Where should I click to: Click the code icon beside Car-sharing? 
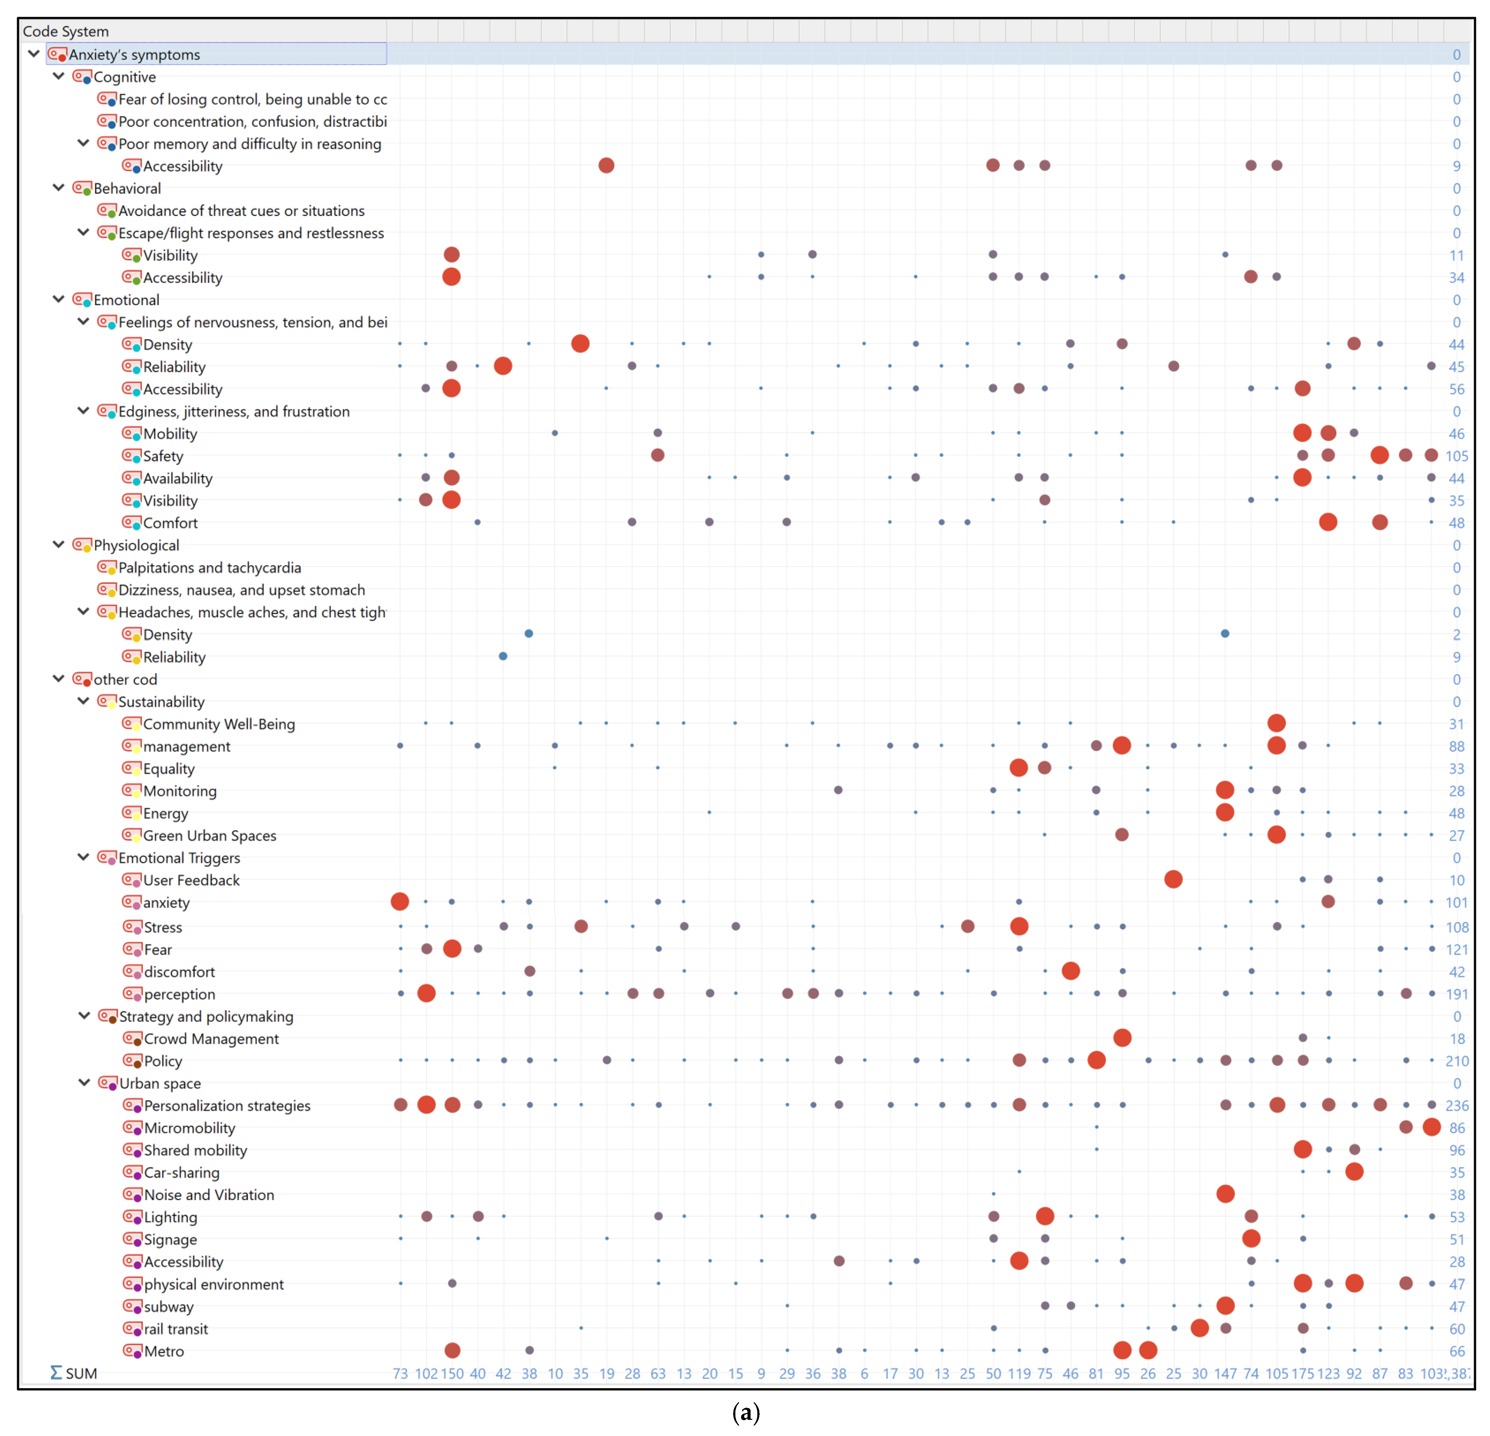[x=132, y=1172]
